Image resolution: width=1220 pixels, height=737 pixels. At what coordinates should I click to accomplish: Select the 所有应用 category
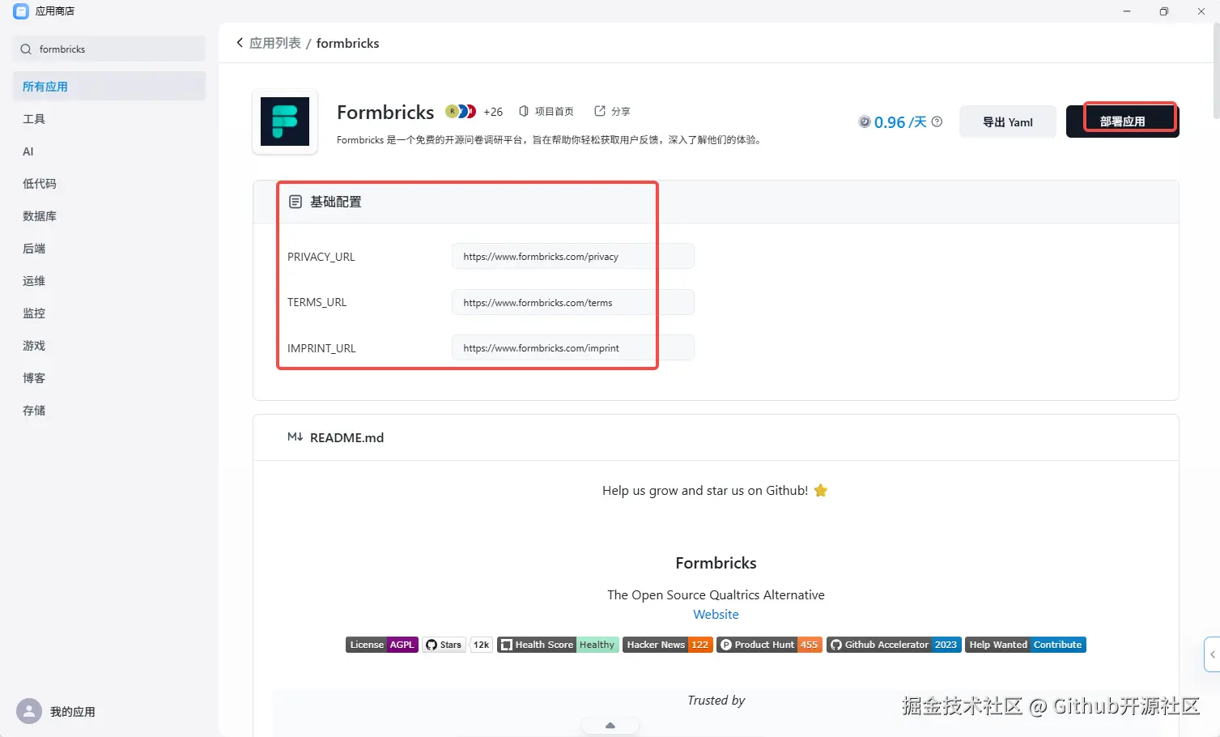pyautogui.click(x=109, y=87)
